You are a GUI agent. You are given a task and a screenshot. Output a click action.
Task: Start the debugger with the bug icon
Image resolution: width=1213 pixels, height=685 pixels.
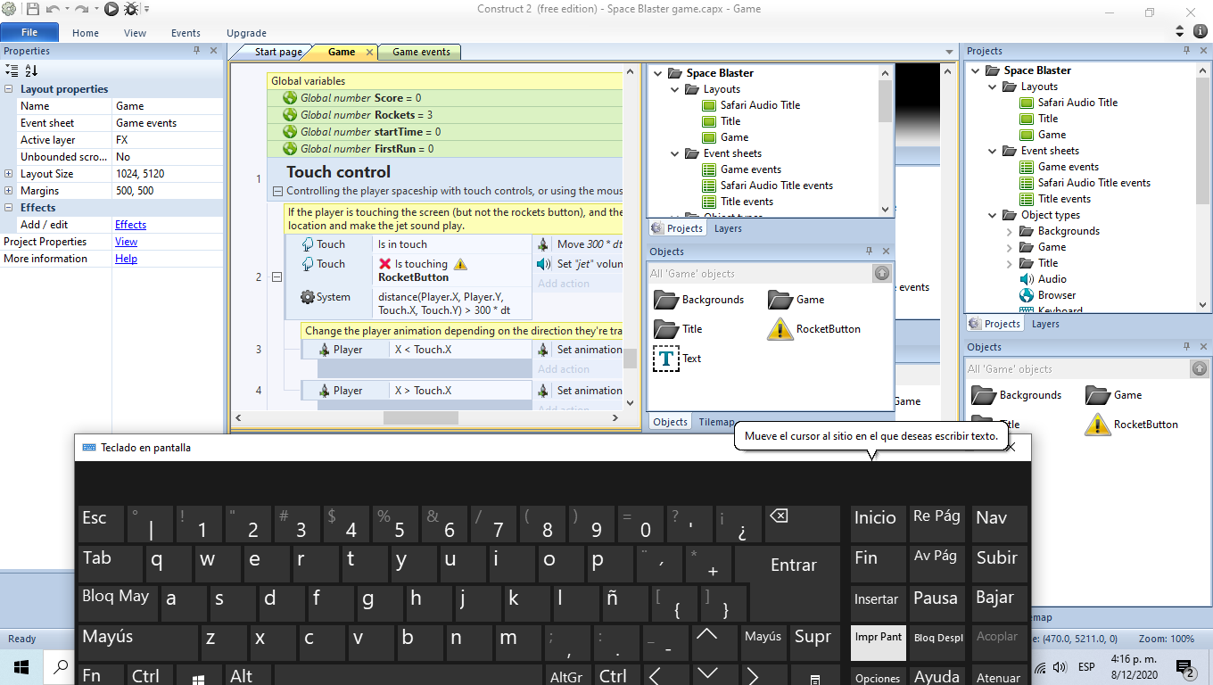click(x=131, y=9)
